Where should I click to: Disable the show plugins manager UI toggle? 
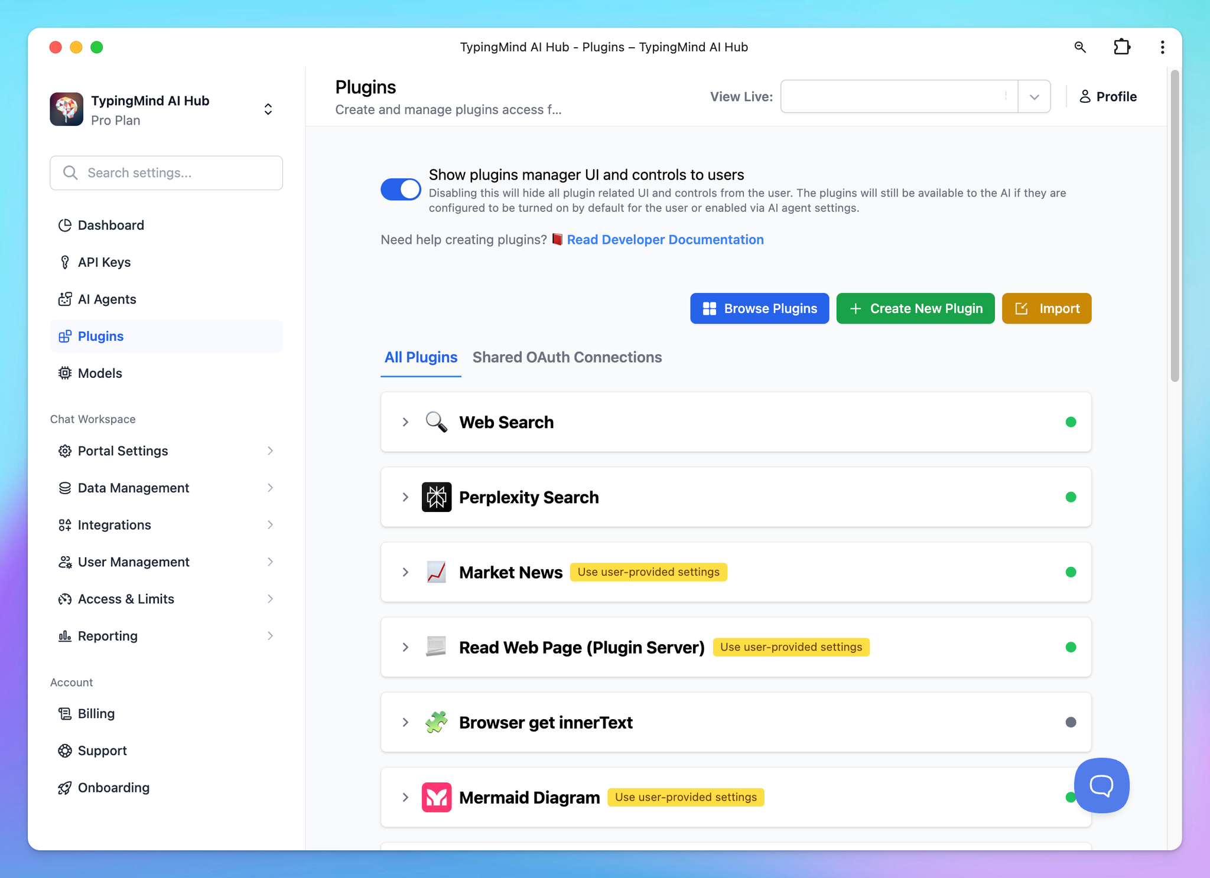coord(401,190)
